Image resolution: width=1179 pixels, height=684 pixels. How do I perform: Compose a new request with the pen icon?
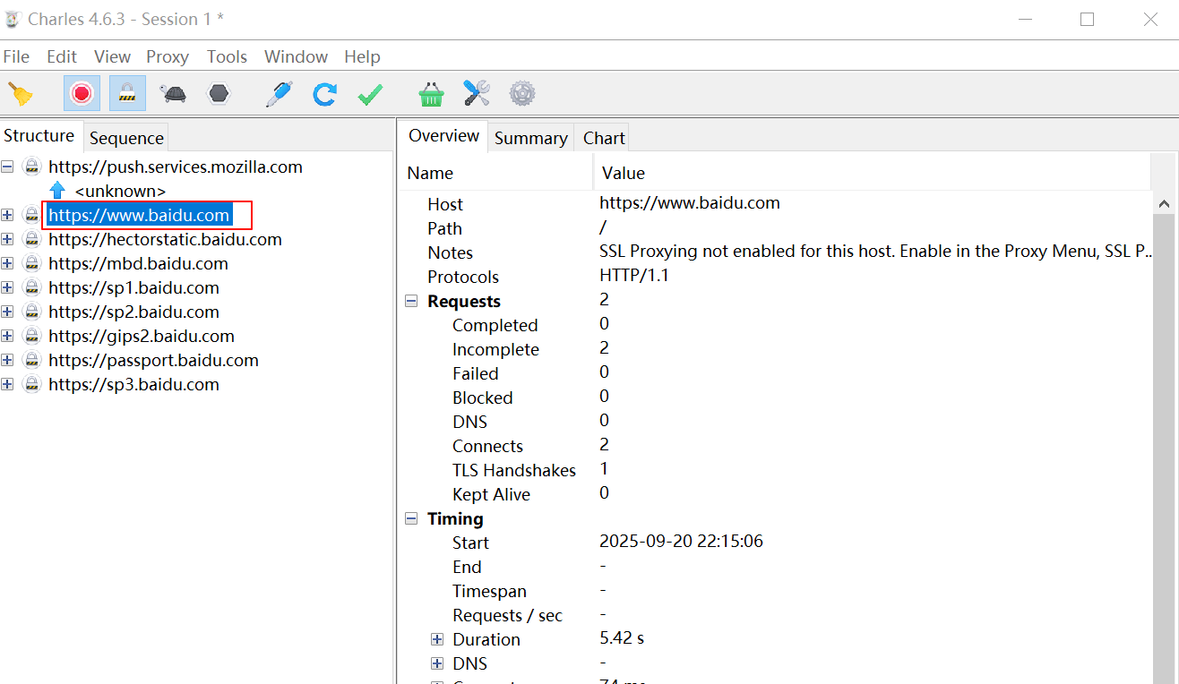pyautogui.click(x=280, y=94)
